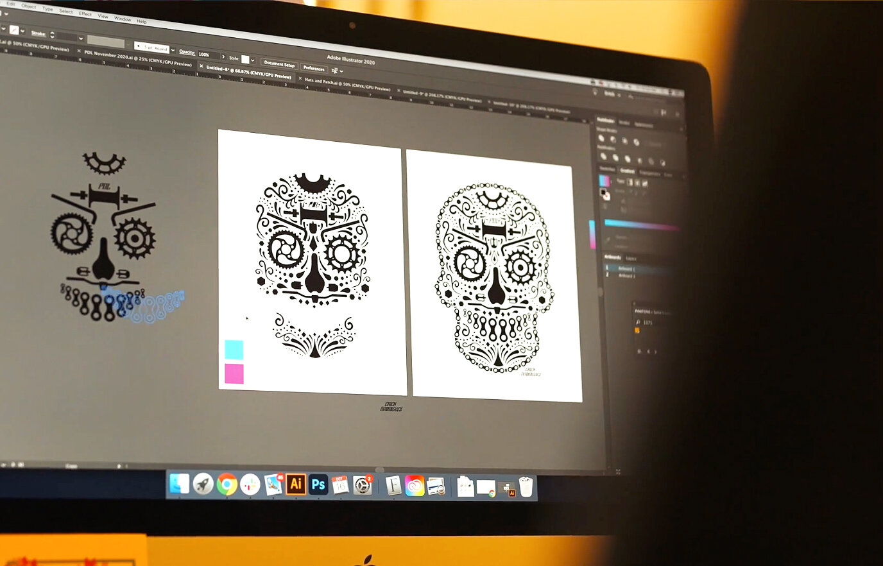Click the Exclude shape mode icon
Screen dimensions: 883x566
(x=637, y=142)
